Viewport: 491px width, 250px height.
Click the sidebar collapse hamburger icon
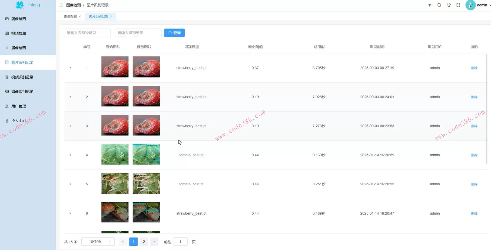(61, 5)
